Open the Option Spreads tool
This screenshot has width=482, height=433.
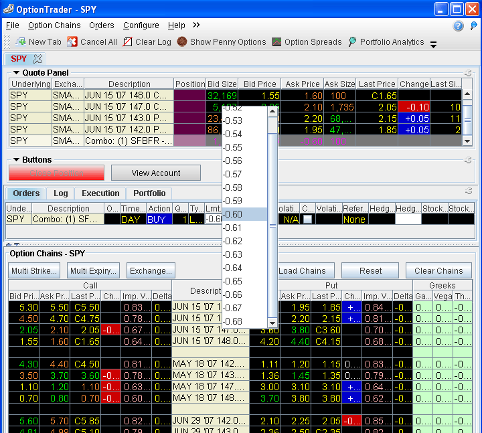(x=276, y=42)
